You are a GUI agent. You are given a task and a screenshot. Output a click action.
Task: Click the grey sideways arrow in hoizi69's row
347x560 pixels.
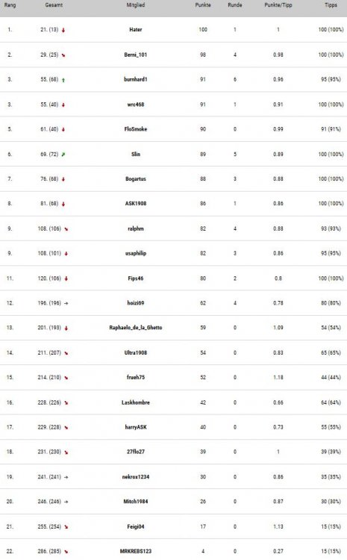coord(66,303)
